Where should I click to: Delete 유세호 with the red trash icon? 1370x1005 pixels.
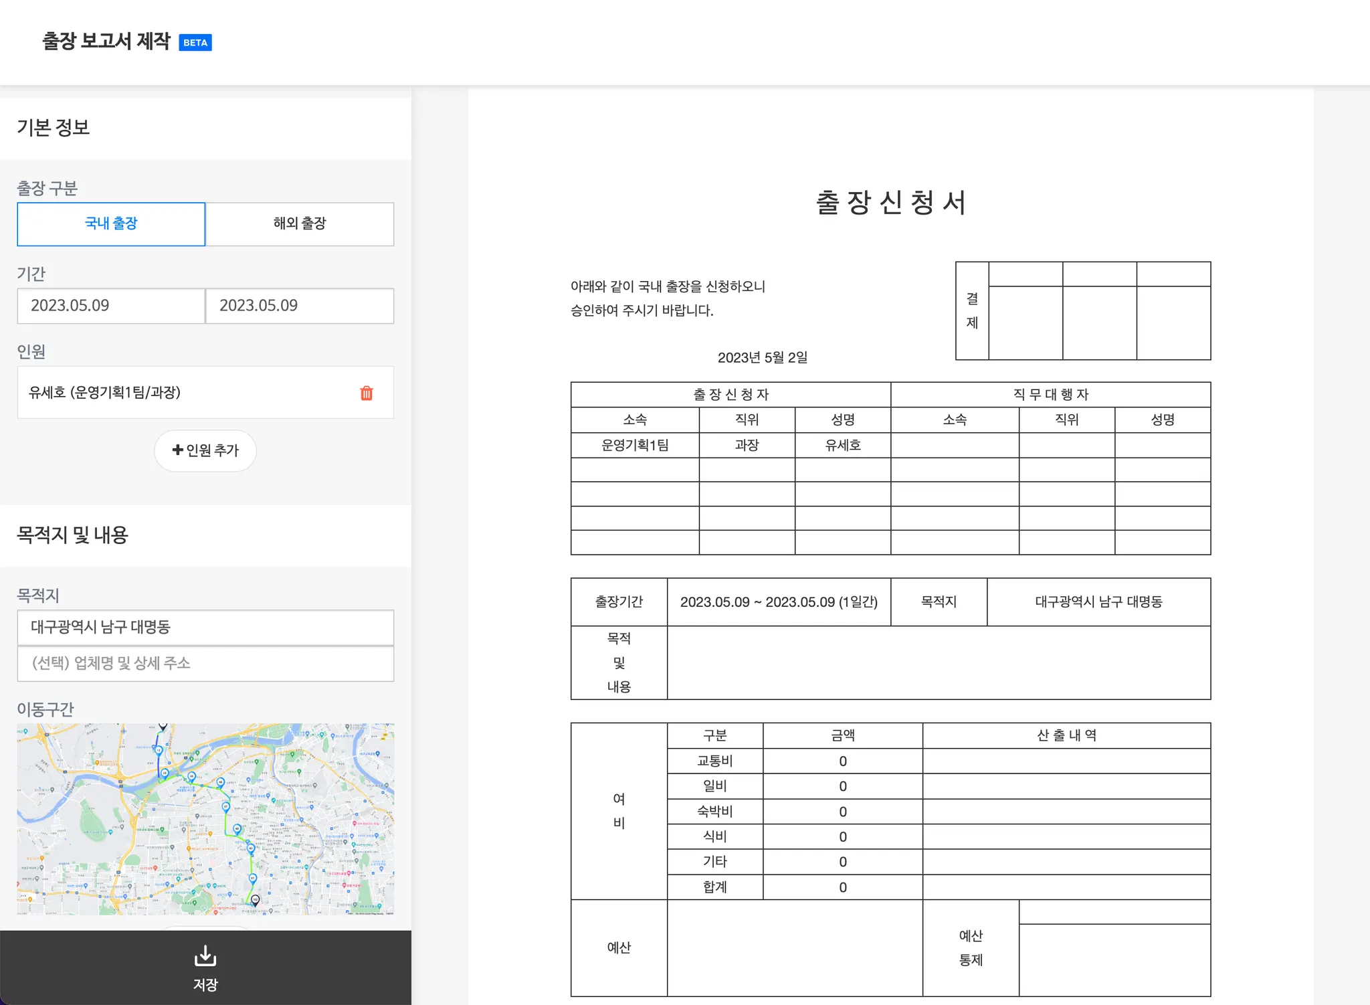pos(367,393)
